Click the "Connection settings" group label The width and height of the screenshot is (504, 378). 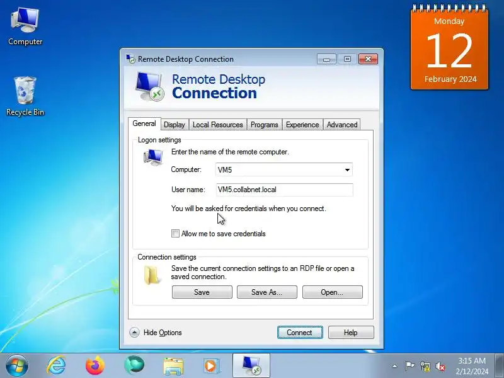pos(167,257)
